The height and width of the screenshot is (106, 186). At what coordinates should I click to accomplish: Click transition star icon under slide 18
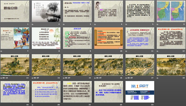click(158, 78)
